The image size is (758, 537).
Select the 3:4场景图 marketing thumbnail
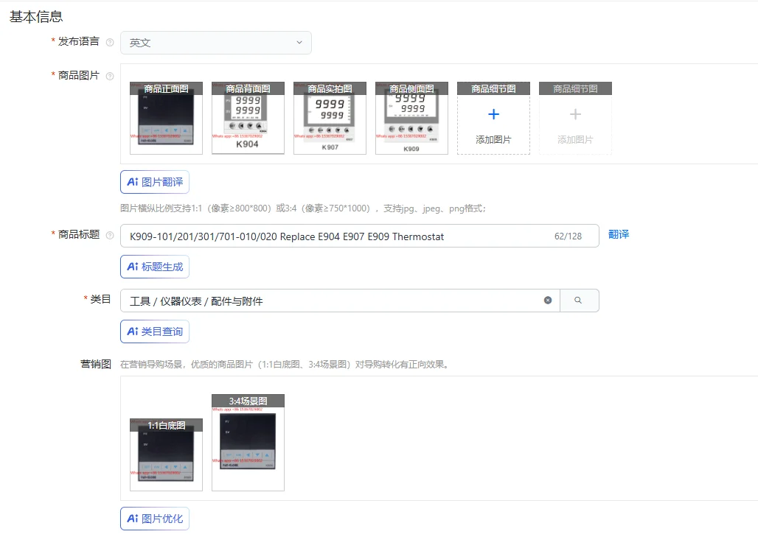point(248,443)
